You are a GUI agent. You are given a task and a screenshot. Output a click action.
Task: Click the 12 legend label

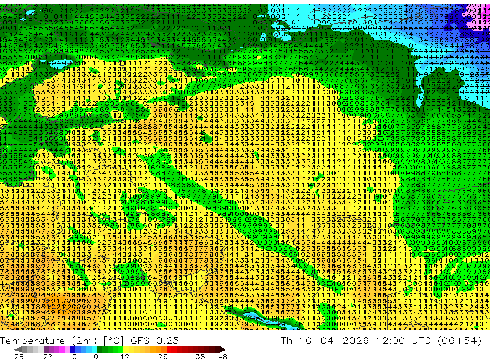[124, 356]
